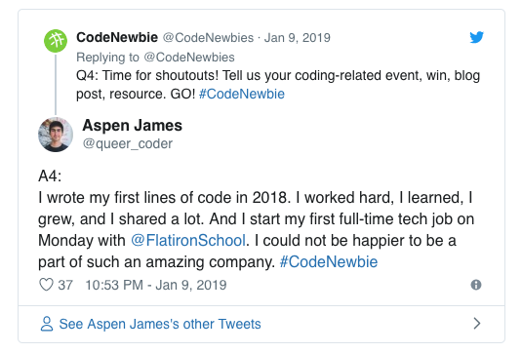Click the CodeNewbie green avatar
The image size is (522, 353).
56,41
